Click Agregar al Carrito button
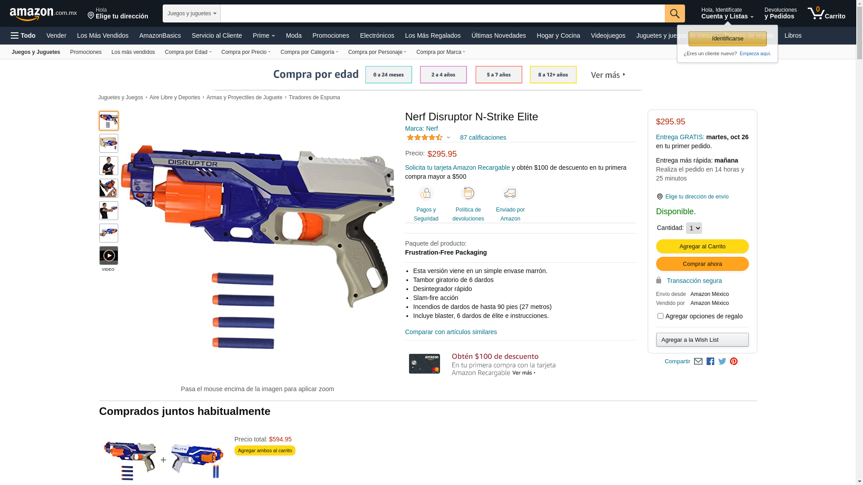 [702, 247]
